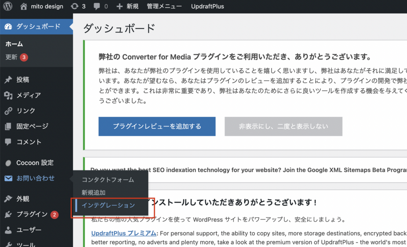Click the 固定ページ pages icon
This screenshot has height=247, width=407.
pyautogui.click(x=8, y=126)
